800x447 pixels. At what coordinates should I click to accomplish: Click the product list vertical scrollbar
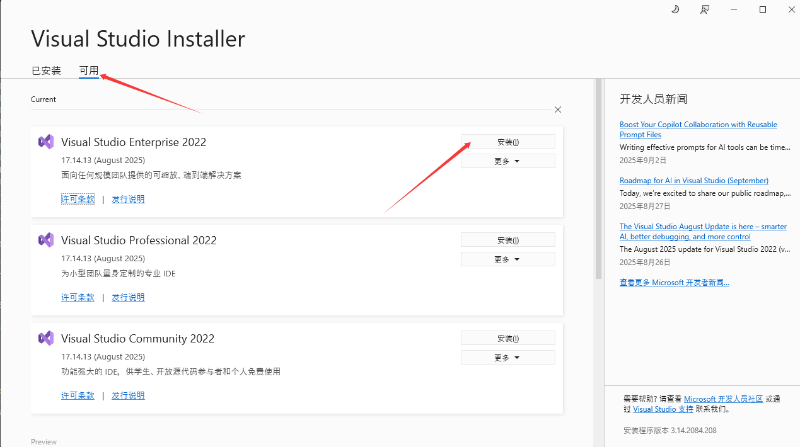[599, 179]
